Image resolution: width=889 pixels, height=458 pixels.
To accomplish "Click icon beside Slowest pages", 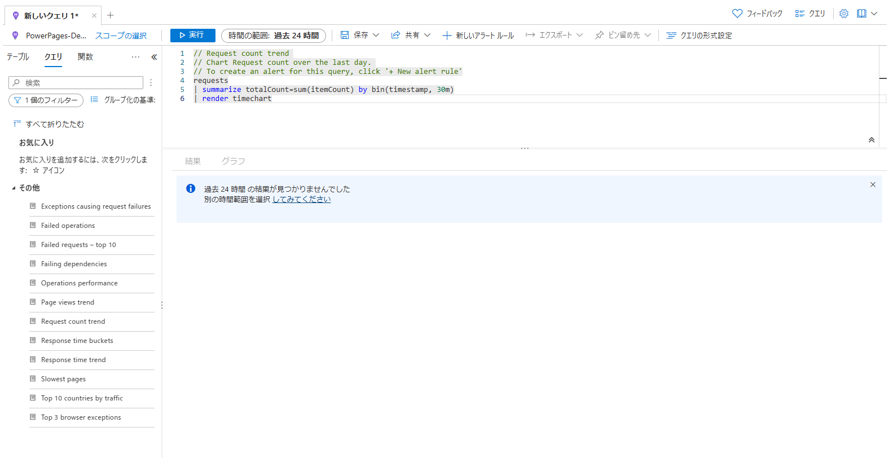I will [33, 378].
